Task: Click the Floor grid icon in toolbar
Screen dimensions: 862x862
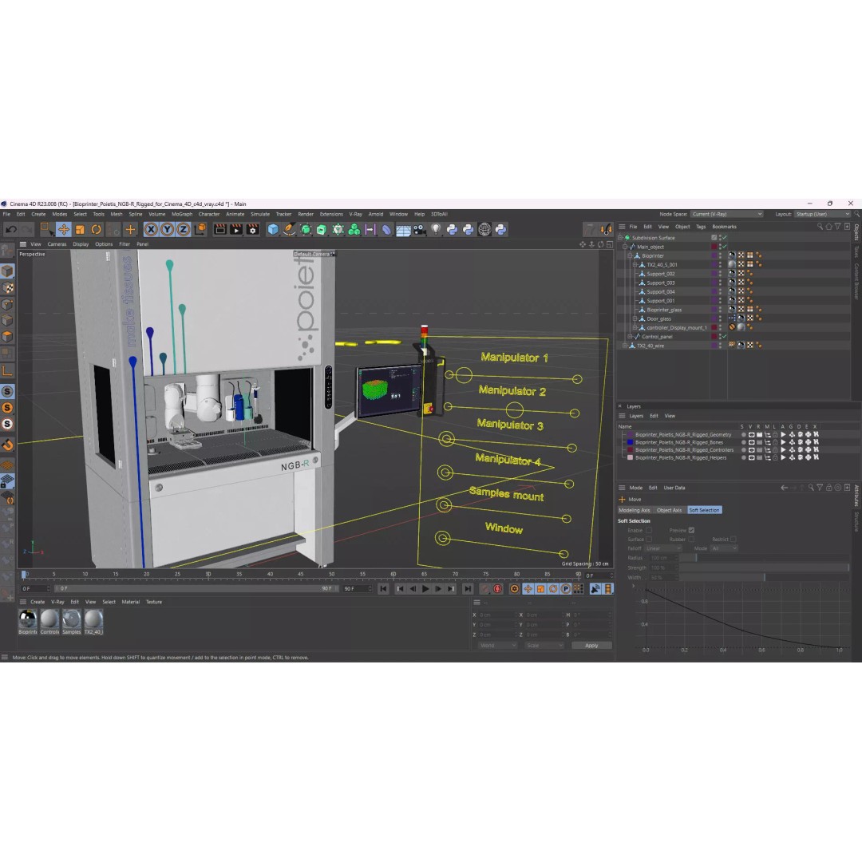Action: 403,230
